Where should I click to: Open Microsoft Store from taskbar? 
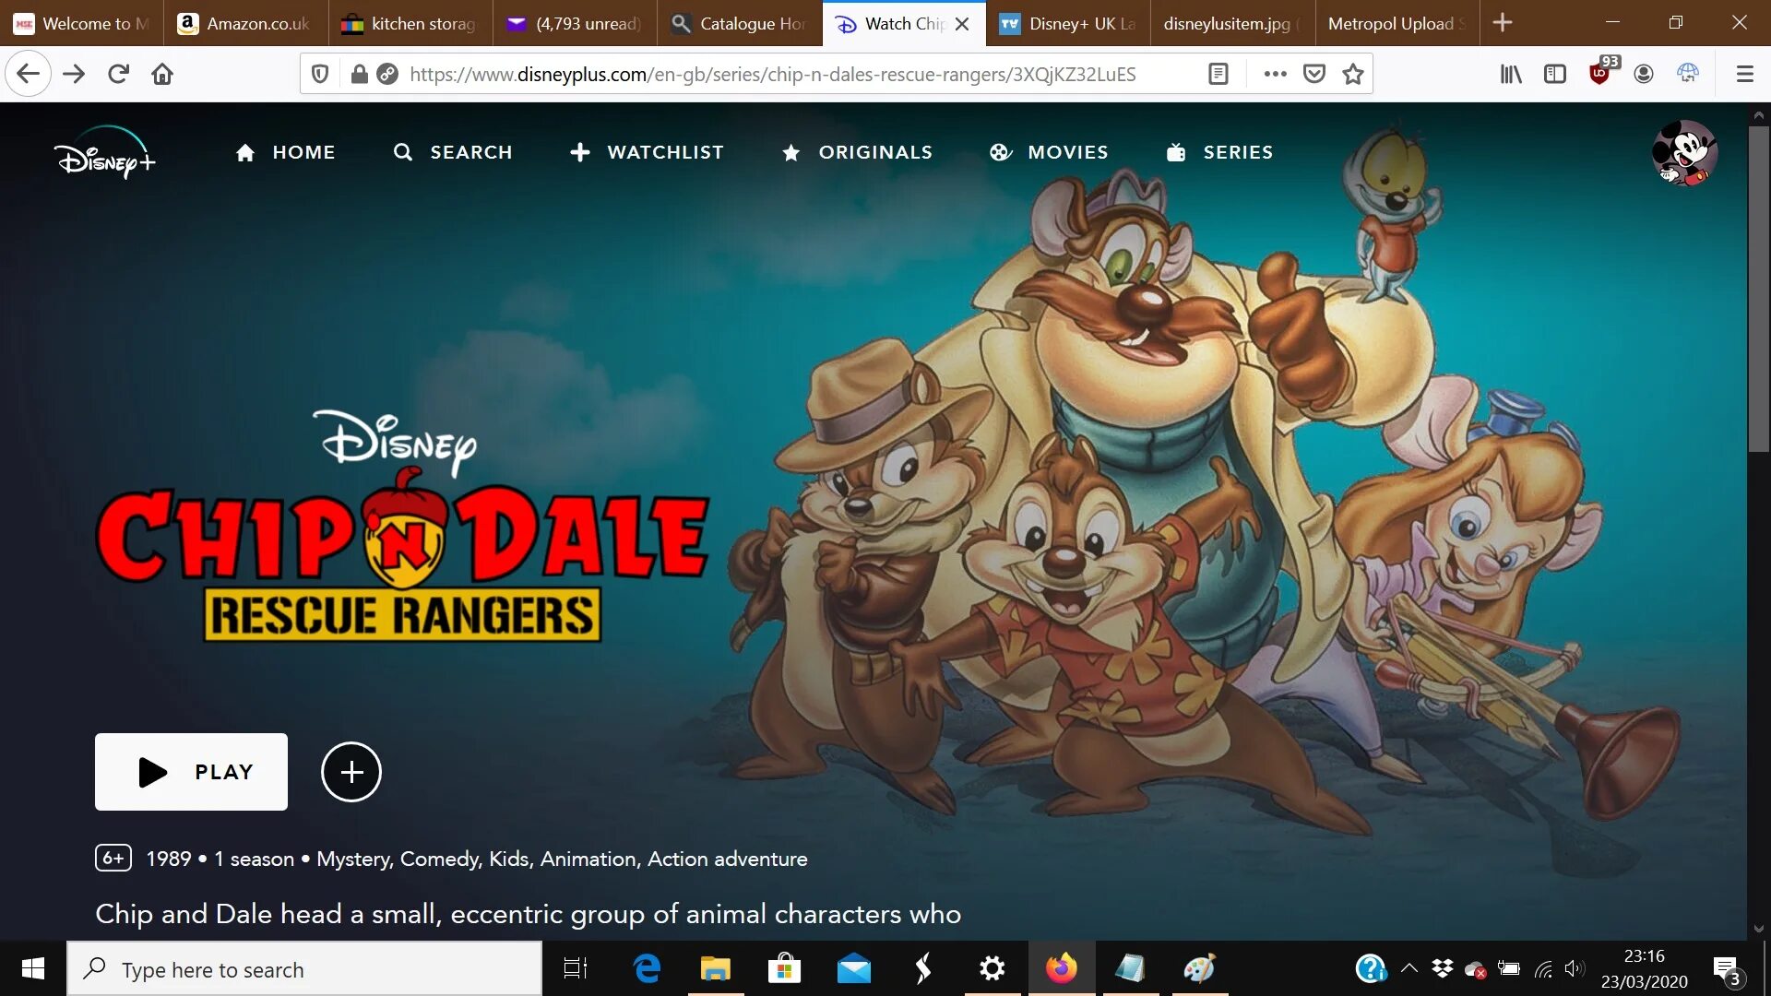click(784, 968)
